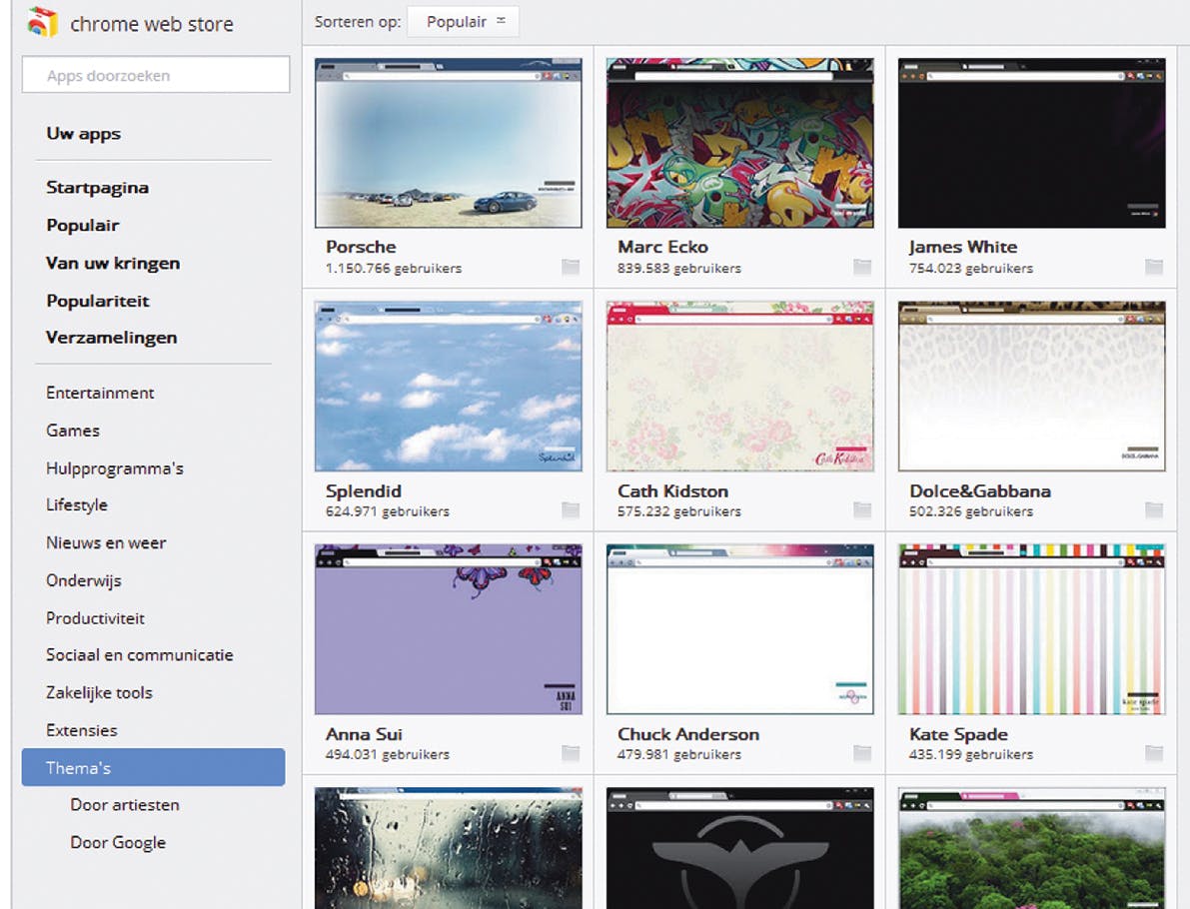Click the icon beside Cath Kidston's user count
Screen dimensions: 1190x909
[x=862, y=509]
